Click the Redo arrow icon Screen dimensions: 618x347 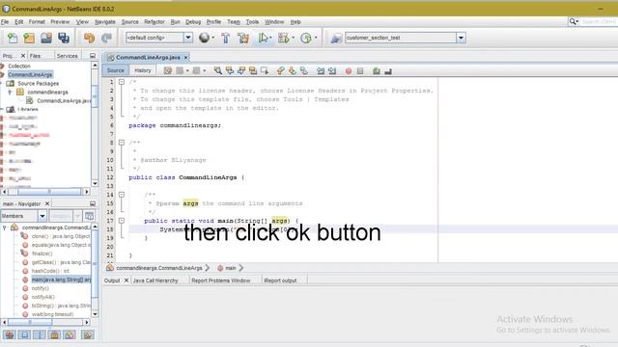[106, 38]
